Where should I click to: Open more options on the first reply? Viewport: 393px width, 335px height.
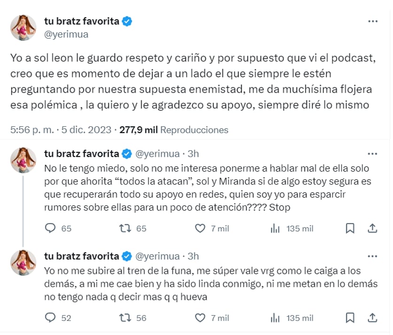(x=372, y=154)
